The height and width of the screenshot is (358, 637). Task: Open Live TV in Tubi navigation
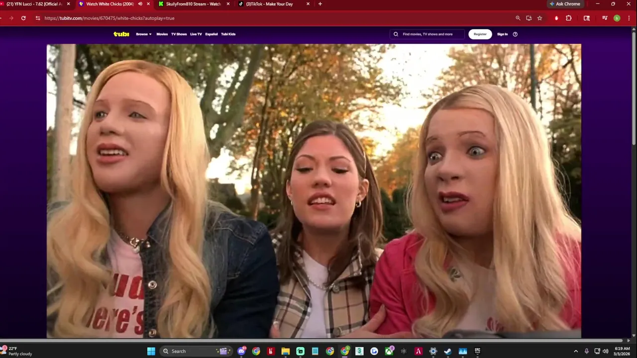[x=196, y=34]
